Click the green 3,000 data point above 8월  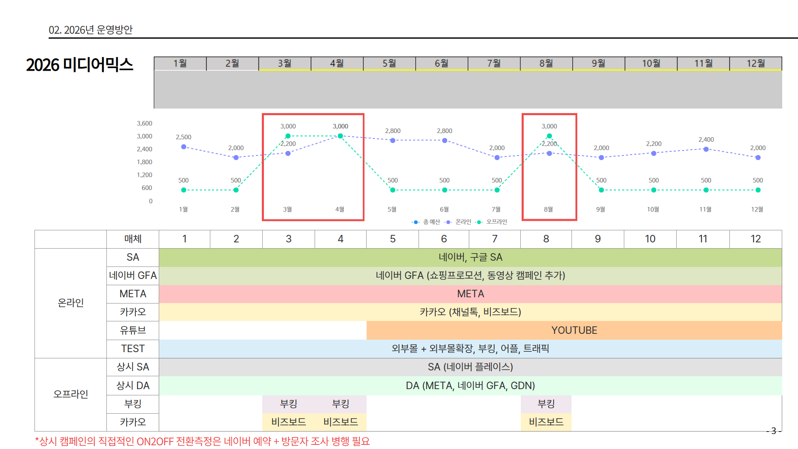click(x=549, y=136)
